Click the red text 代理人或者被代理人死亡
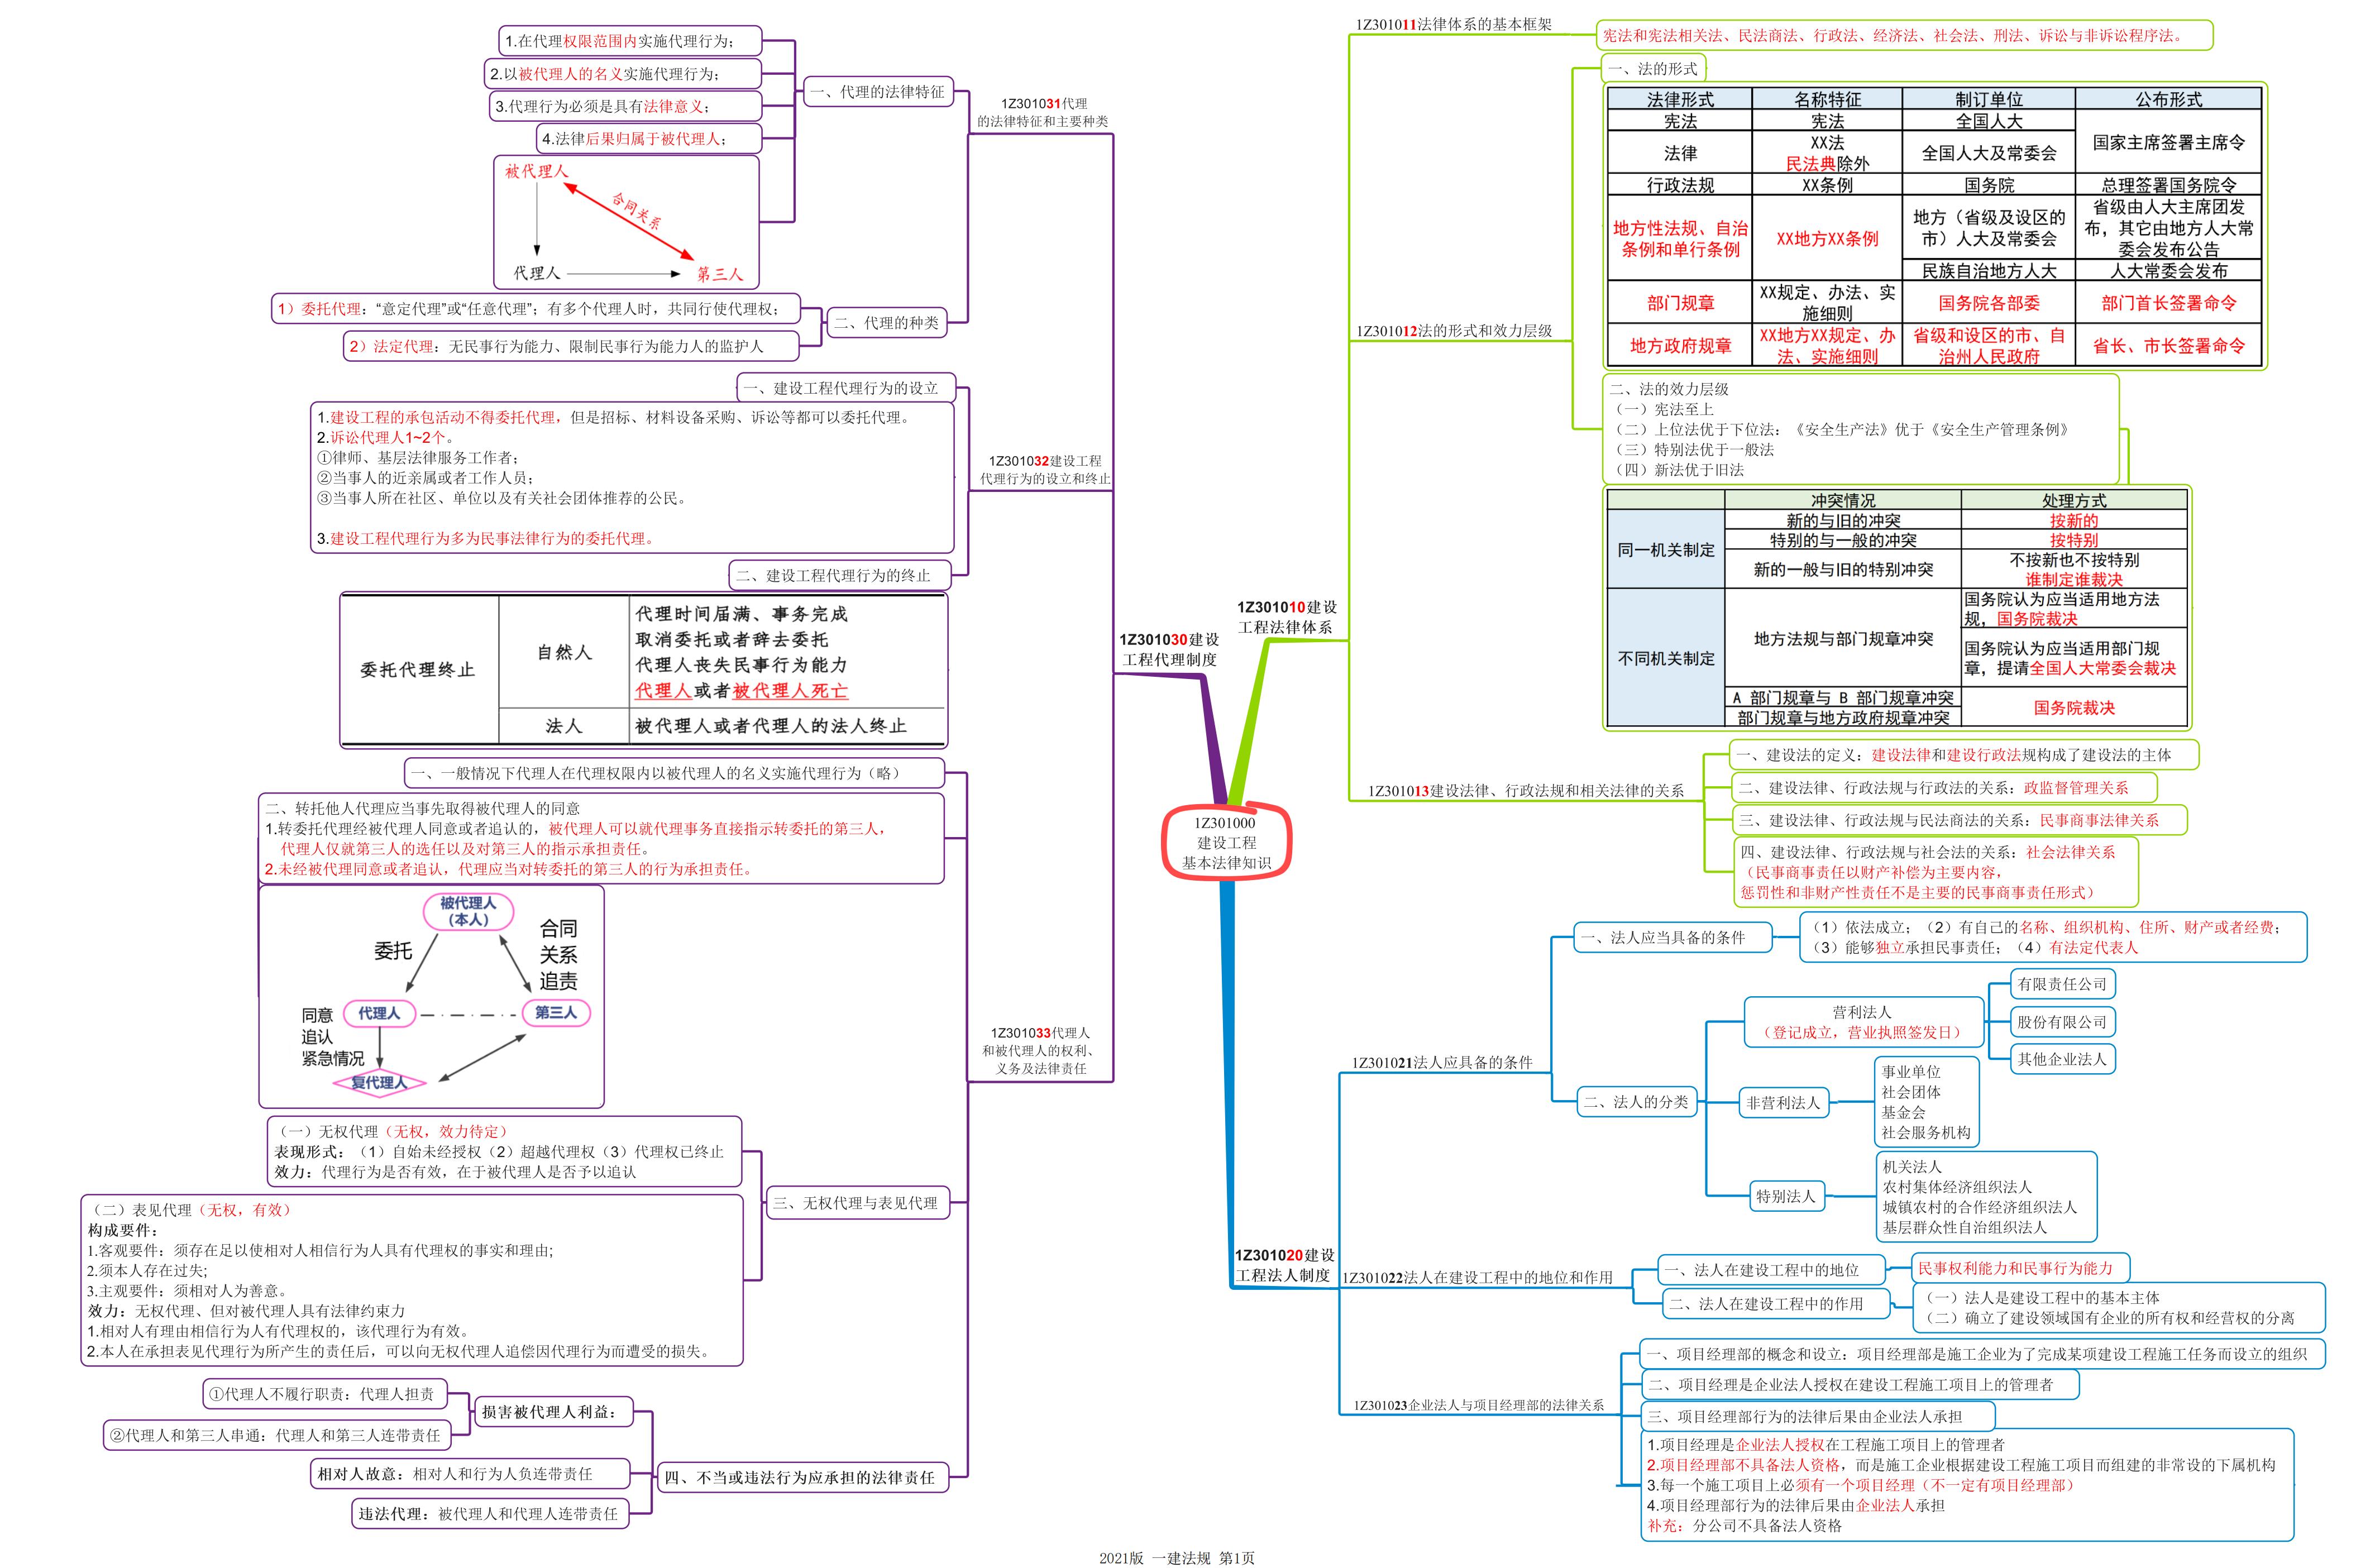The height and width of the screenshot is (1568, 2356). [x=741, y=690]
